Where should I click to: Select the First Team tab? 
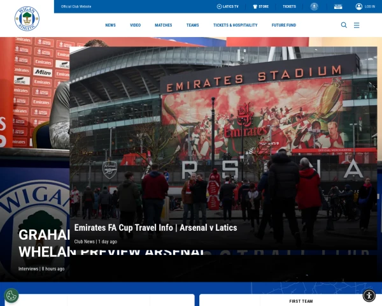pos(301,302)
